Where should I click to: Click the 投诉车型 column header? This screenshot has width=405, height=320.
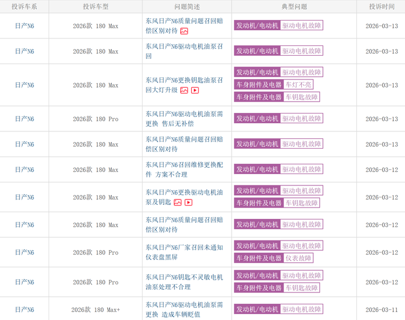96,6
